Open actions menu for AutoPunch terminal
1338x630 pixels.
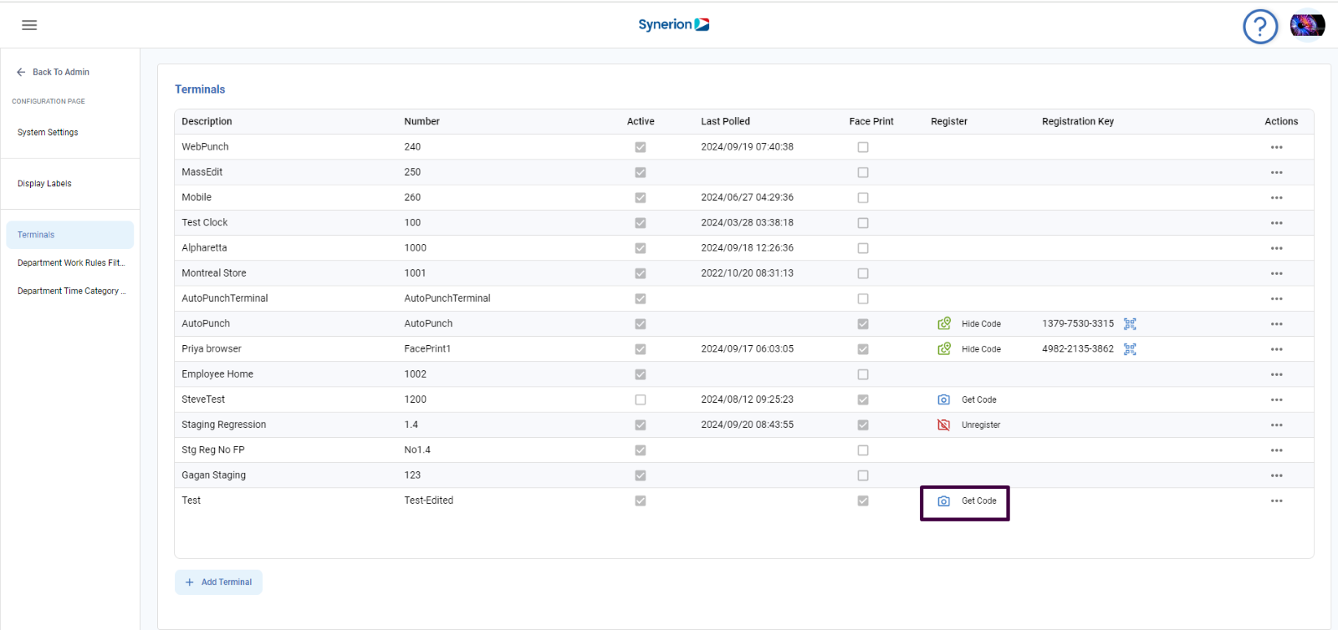tap(1276, 323)
